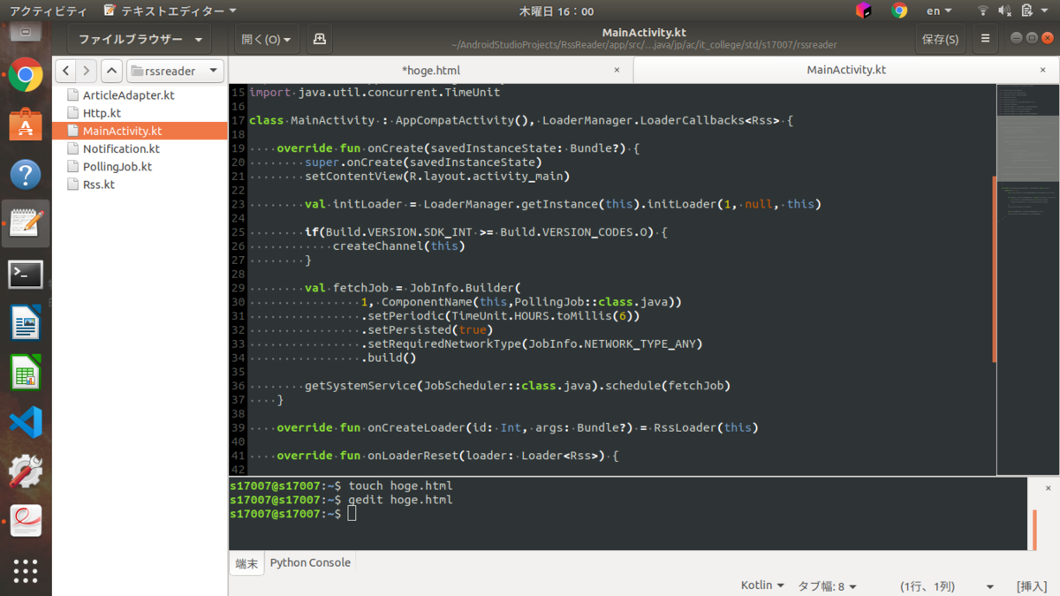
Task: Close the bottom terminal panel
Action: [x=1049, y=488]
